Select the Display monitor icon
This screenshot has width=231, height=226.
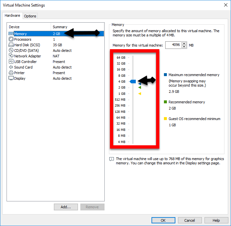tap(11, 78)
